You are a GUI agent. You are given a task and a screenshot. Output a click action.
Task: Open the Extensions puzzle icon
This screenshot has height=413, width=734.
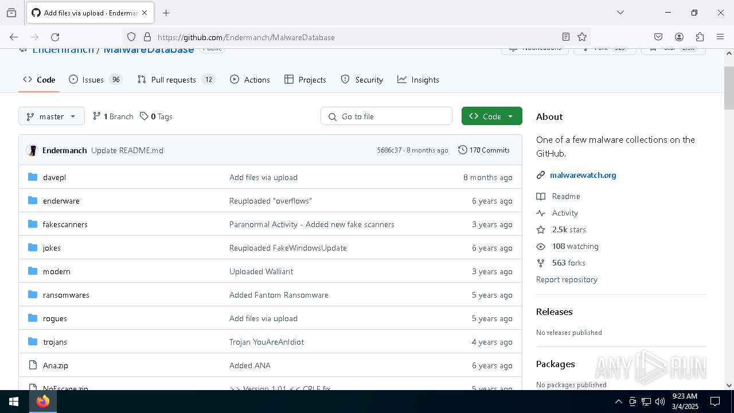(x=700, y=37)
